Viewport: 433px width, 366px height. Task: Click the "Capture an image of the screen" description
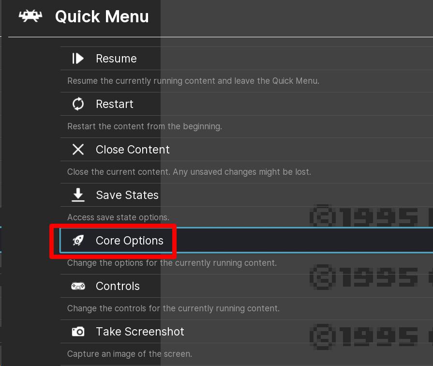[x=130, y=354]
